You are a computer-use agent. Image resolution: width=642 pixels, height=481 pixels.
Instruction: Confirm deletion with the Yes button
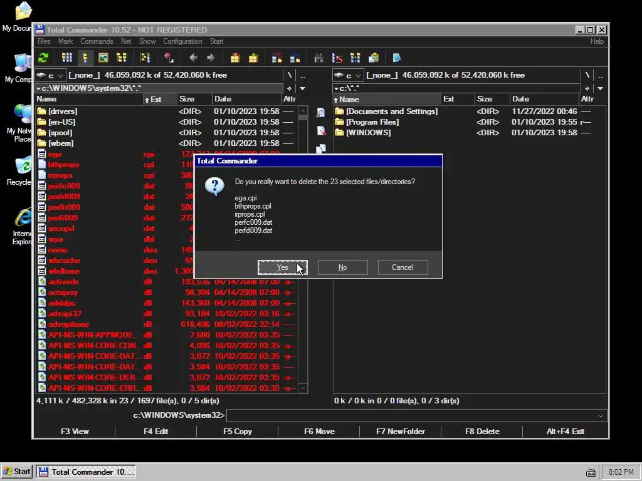pos(283,267)
